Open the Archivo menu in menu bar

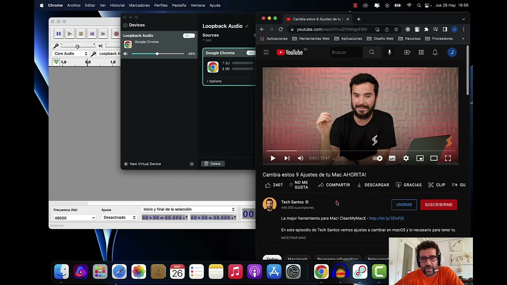74,5
